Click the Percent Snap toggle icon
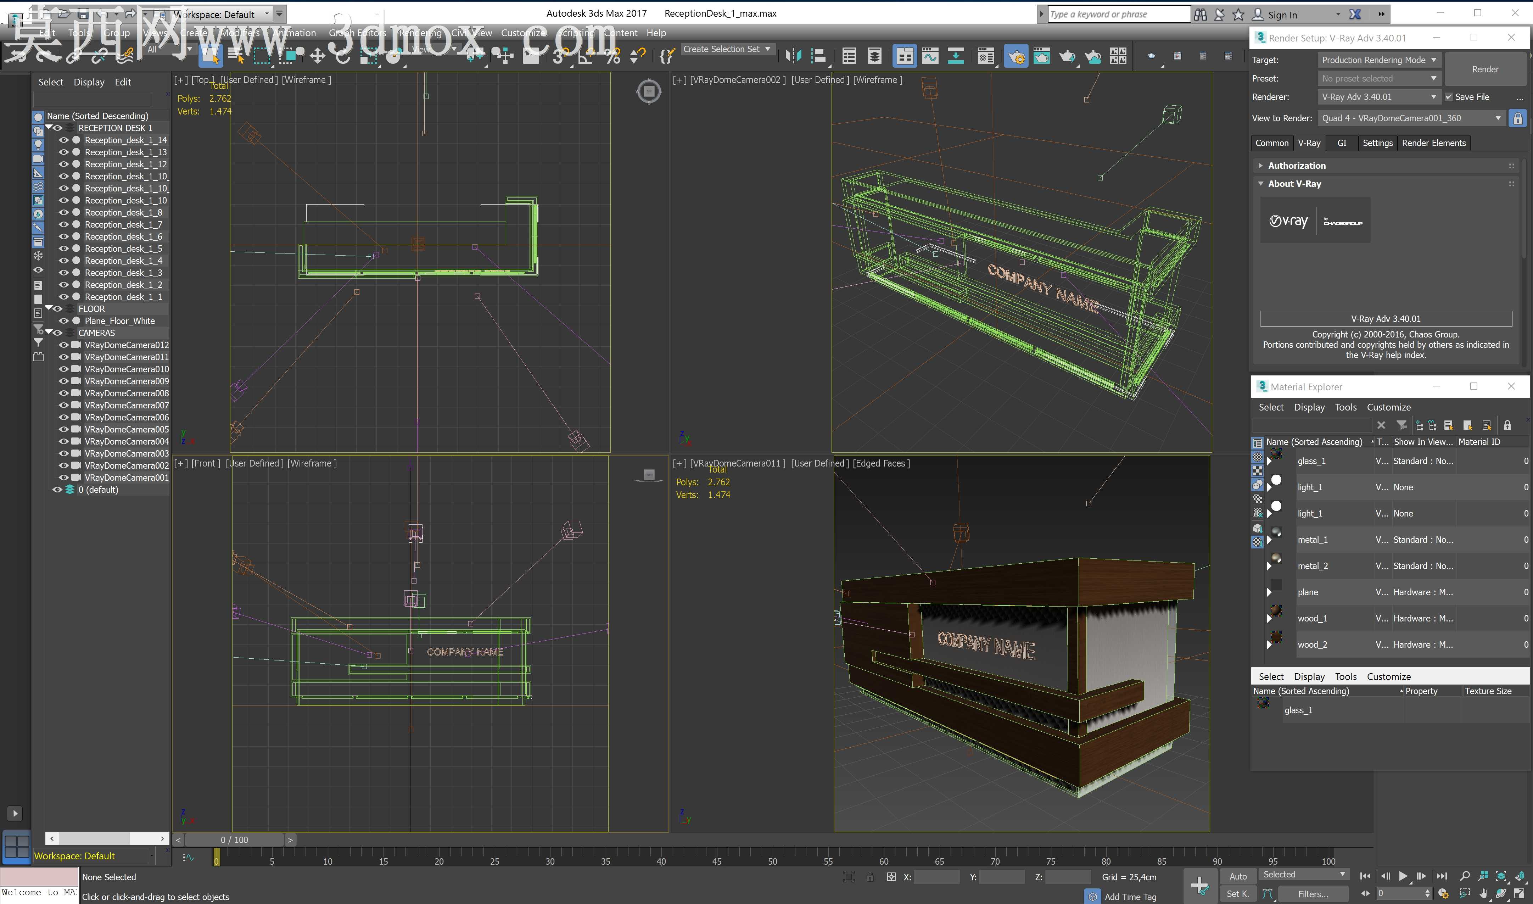 (x=613, y=57)
